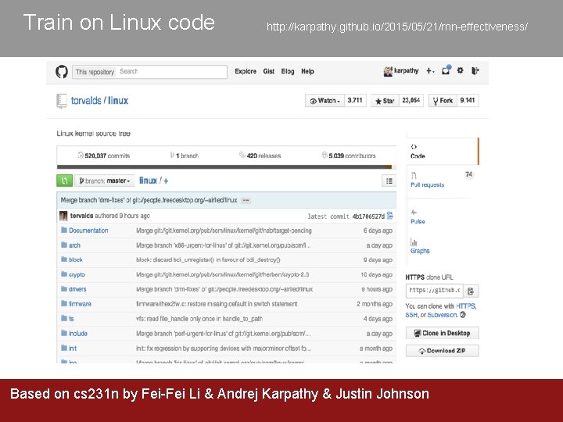The height and width of the screenshot is (422, 563).
Task: Click the Merge branch 'drm-fixes' commit title
Action: tap(149, 200)
